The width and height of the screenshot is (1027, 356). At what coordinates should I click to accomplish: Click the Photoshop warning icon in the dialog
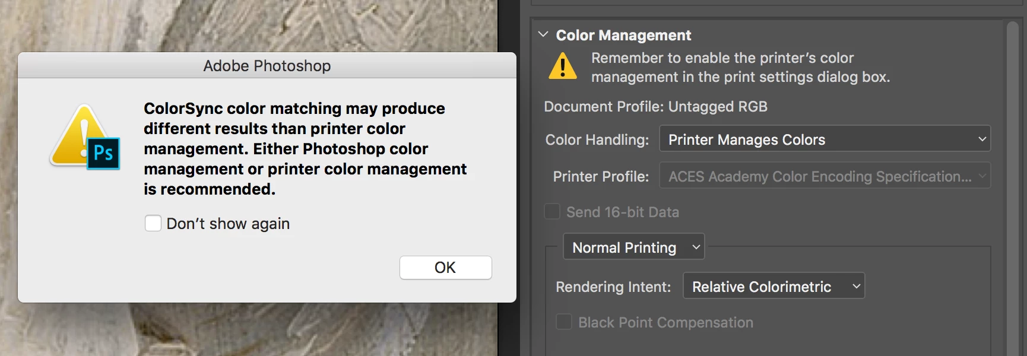click(86, 138)
